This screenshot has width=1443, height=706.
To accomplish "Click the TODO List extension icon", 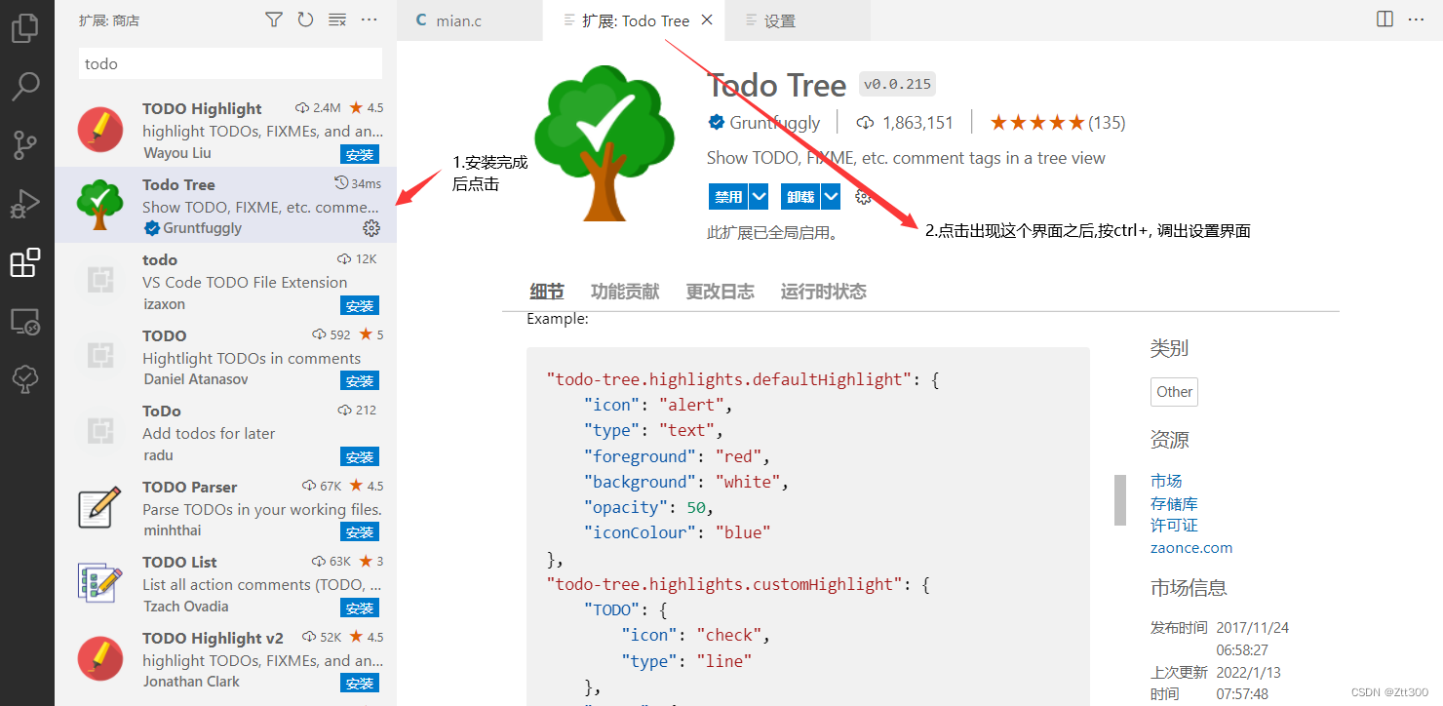I will [x=100, y=583].
